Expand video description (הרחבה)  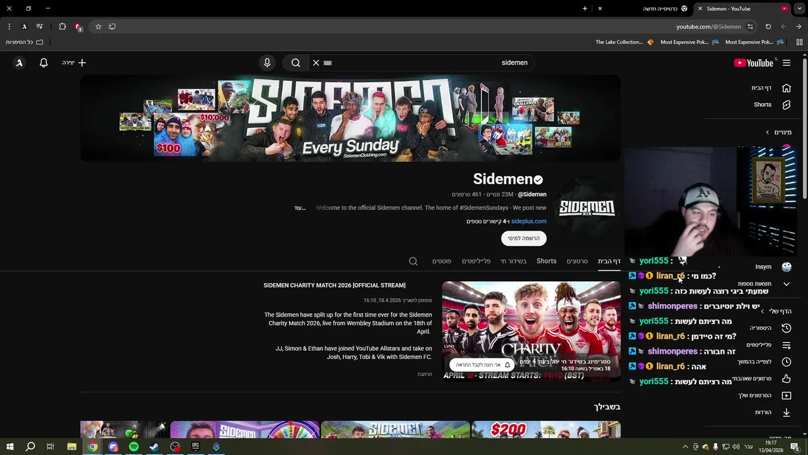[425, 374]
